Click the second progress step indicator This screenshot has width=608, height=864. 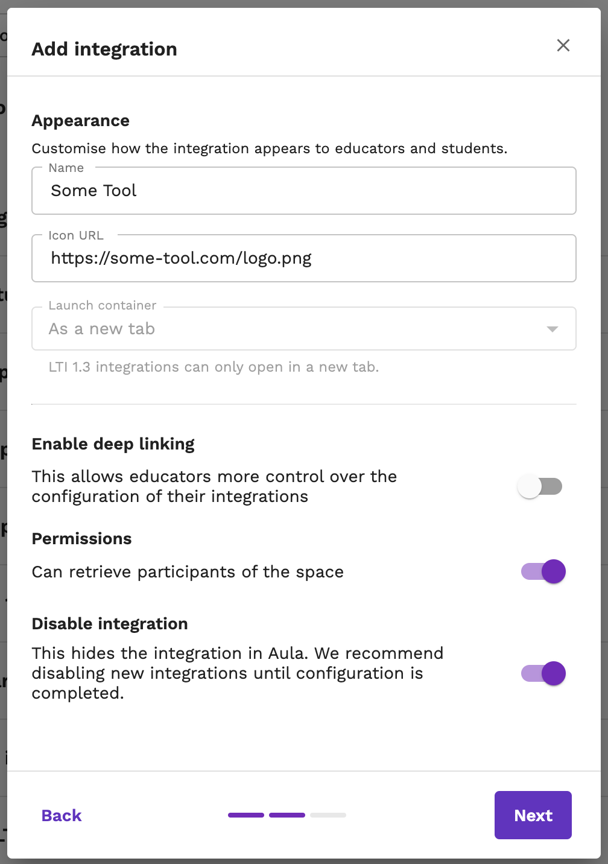287,815
